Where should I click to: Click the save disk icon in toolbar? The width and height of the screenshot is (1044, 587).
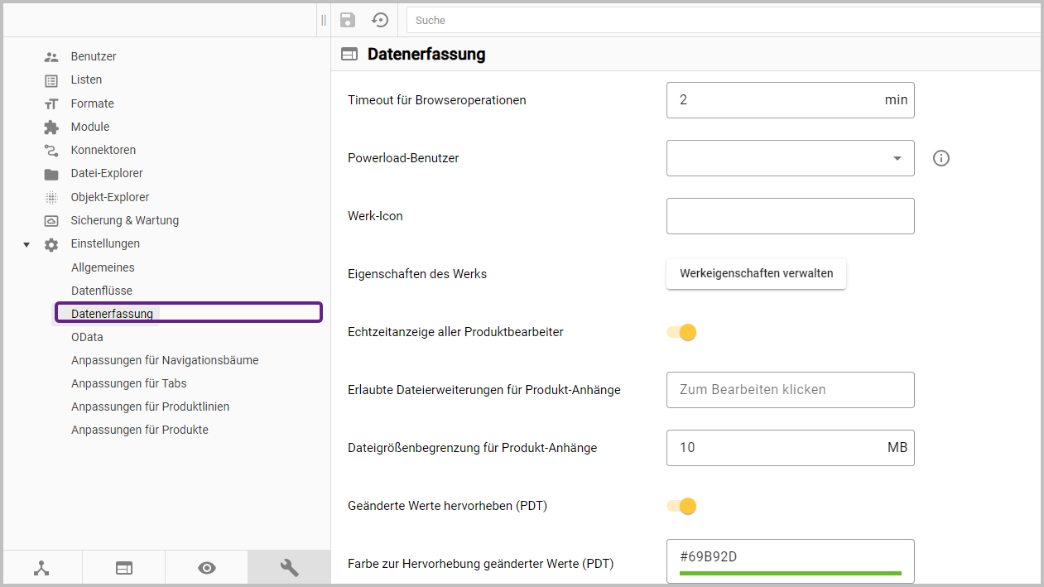[348, 20]
